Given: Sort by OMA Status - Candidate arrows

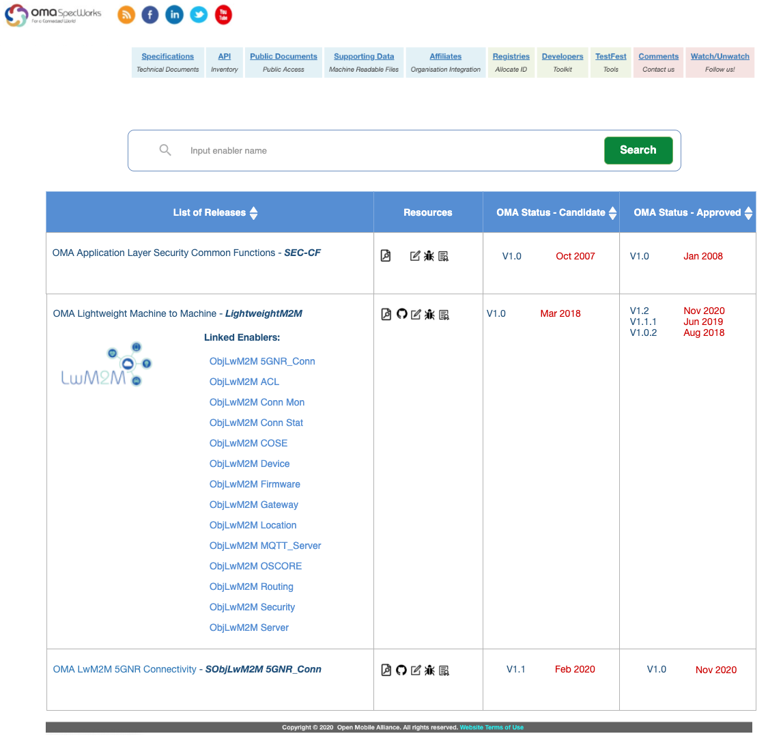Looking at the screenshot, I should pyautogui.click(x=612, y=212).
